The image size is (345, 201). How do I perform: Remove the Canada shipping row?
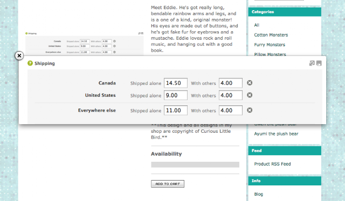[250, 83]
